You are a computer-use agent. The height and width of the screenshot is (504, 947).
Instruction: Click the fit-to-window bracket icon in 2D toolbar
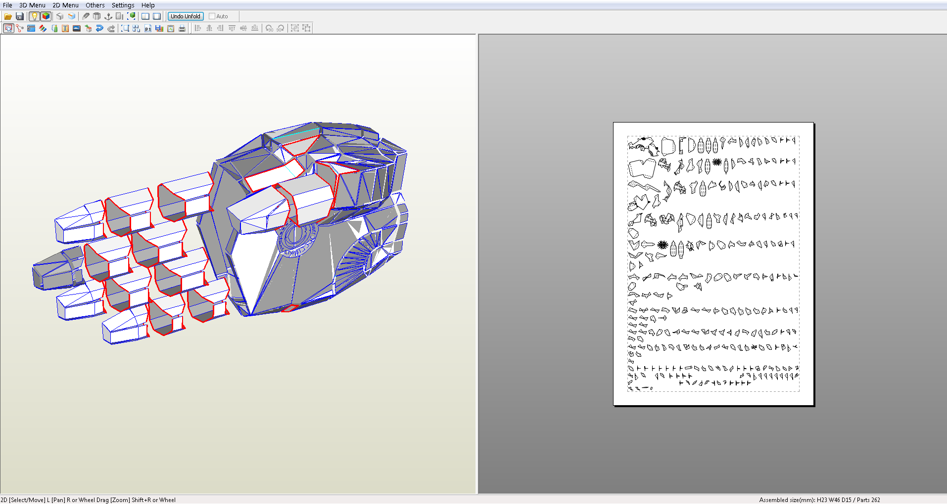pos(125,28)
